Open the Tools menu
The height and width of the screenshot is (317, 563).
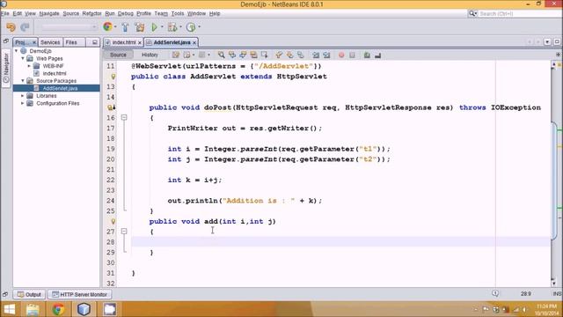tap(178, 14)
